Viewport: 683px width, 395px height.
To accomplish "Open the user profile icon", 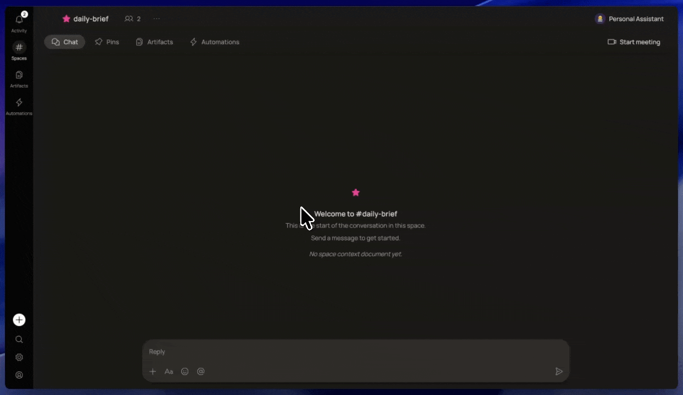I will point(19,375).
